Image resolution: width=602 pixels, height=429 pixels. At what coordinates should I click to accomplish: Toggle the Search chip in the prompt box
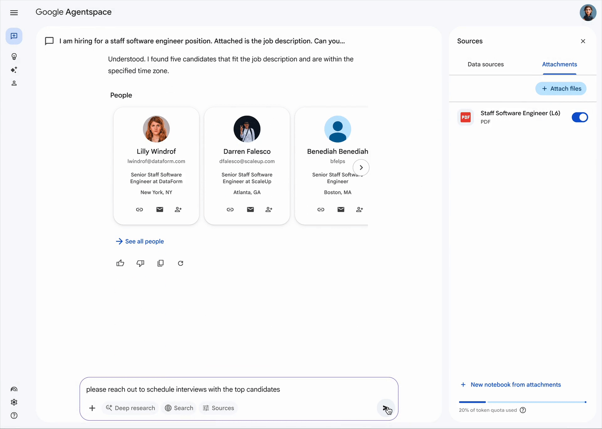179,408
